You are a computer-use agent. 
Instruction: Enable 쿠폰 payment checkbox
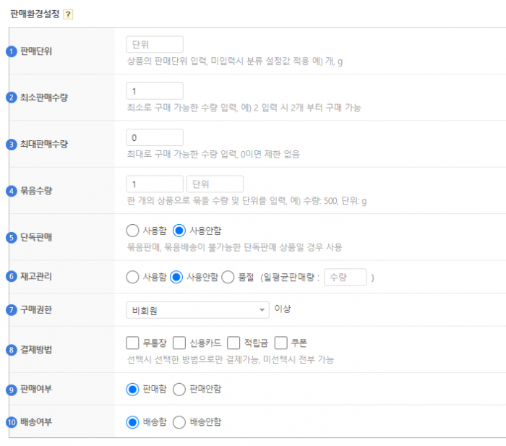click(x=281, y=343)
